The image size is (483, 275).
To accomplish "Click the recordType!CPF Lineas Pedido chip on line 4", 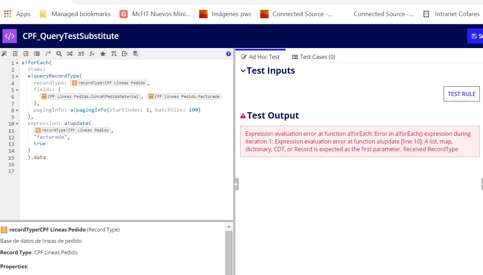I will 109,83.
